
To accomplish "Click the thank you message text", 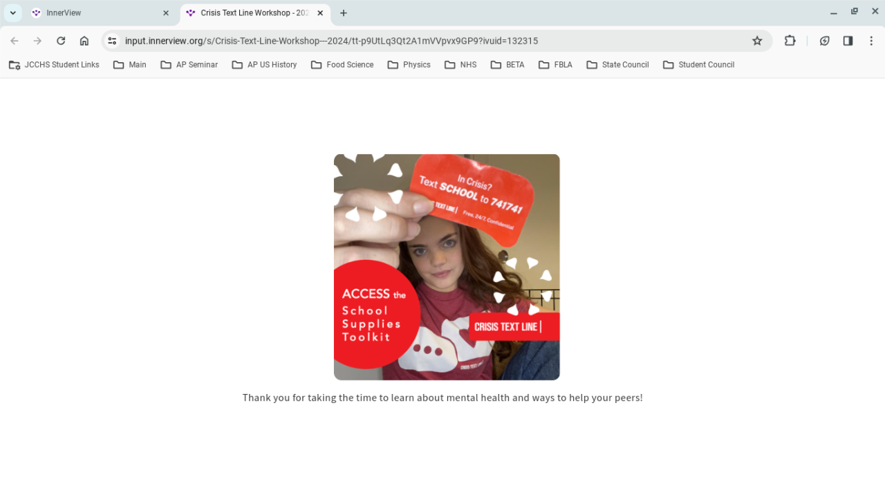I will (x=442, y=397).
